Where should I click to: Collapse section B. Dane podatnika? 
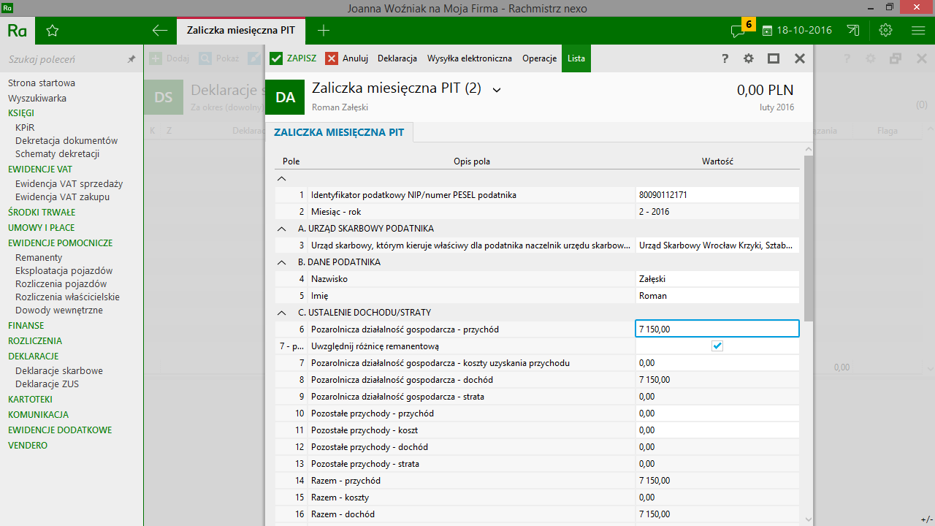click(x=282, y=262)
